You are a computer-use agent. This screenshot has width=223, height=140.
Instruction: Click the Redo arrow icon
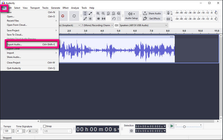(119, 19)
